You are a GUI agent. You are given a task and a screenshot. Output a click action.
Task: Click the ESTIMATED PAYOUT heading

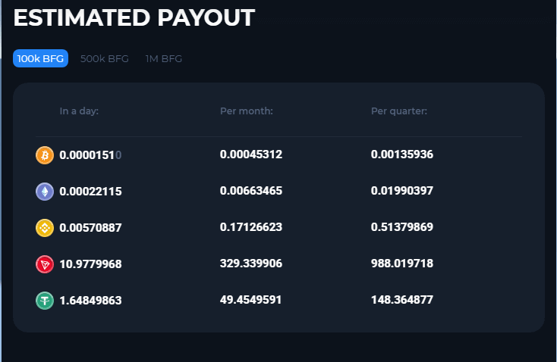pyautogui.click(x=134, y=17)
